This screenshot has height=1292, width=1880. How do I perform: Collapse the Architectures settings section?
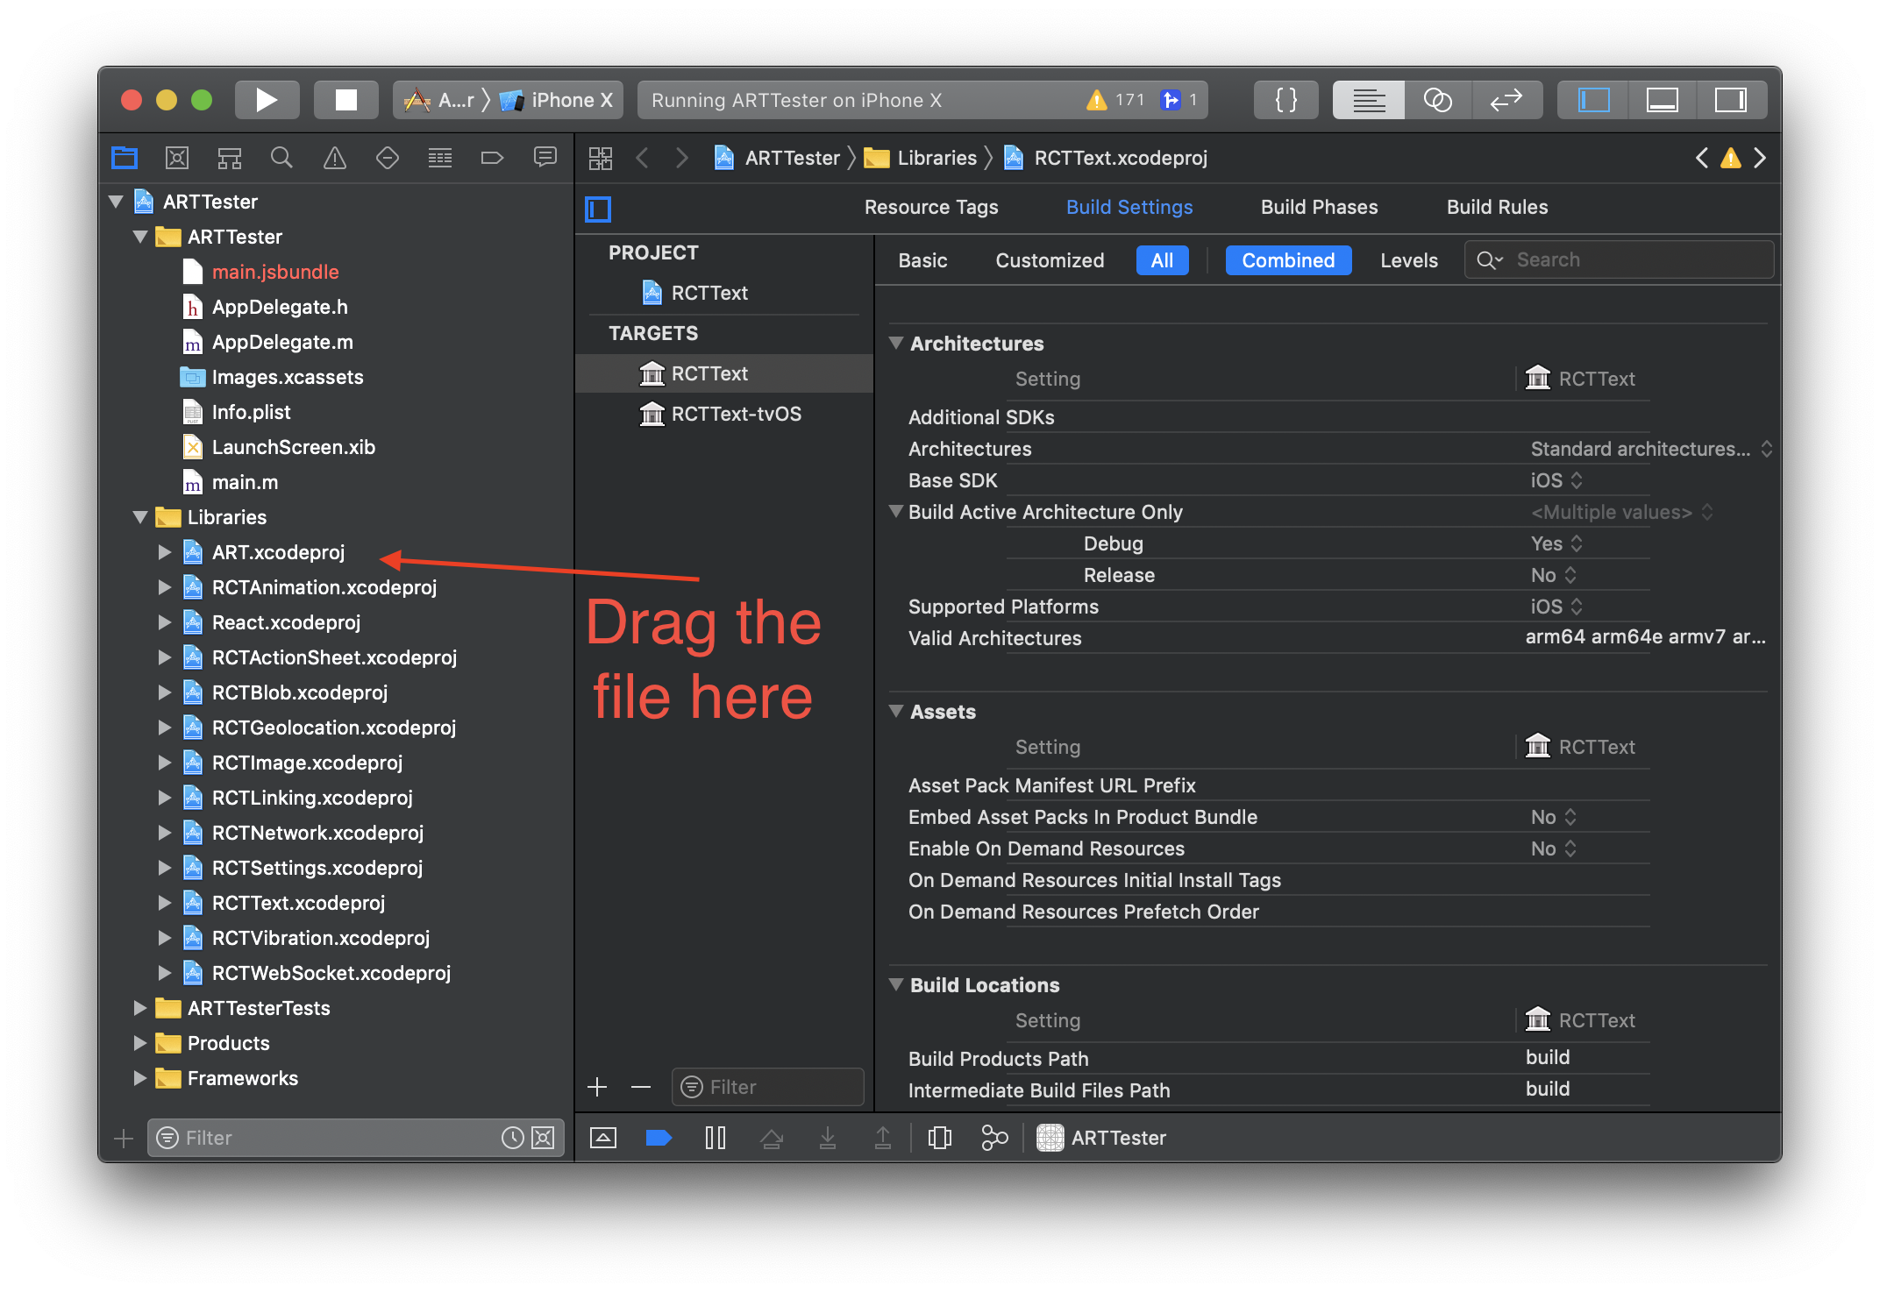(896, 344)
